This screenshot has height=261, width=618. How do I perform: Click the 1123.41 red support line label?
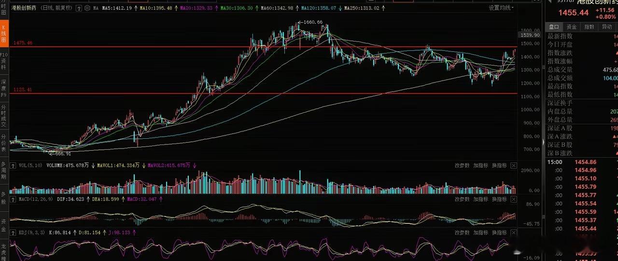(23, 89)
